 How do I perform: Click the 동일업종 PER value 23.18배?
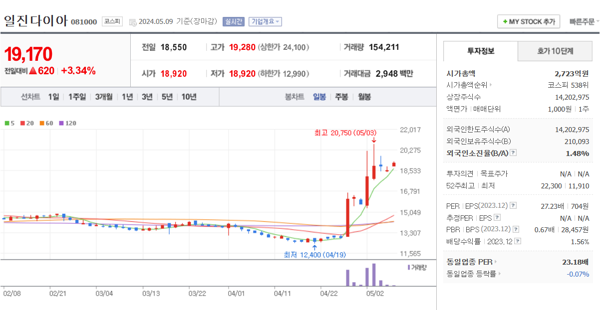(x=576, y=262)
